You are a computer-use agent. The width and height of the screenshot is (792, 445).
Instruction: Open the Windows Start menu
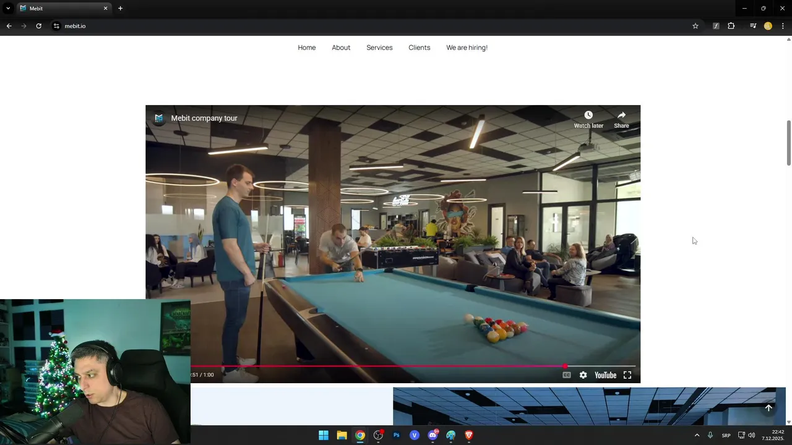tap(324, 435)
